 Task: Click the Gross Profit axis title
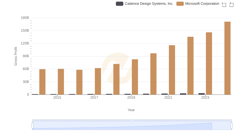(x=16, y=56)
